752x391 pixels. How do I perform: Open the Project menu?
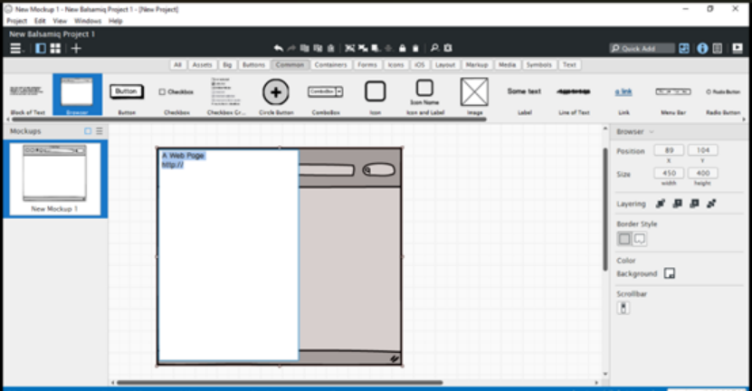(17, 21)
